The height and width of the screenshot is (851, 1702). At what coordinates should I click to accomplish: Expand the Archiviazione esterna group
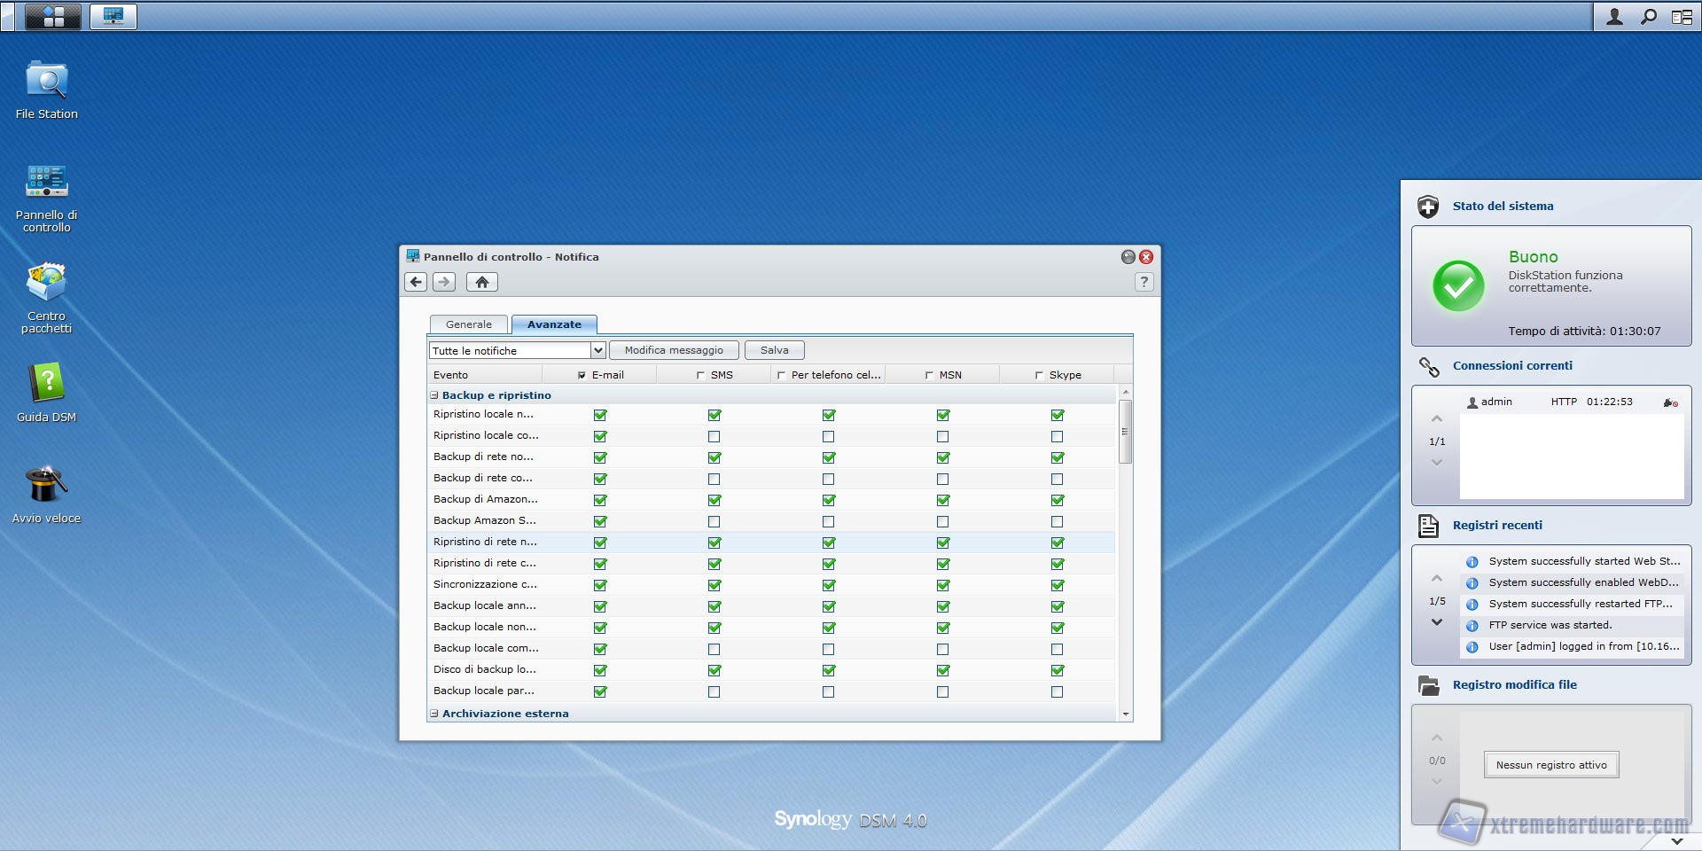coord(434,714)
